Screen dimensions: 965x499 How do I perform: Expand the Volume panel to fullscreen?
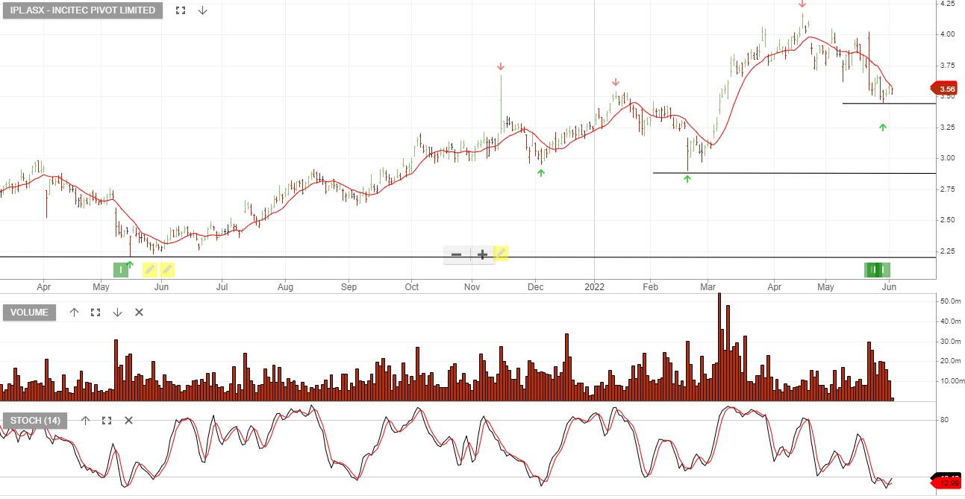point(96,313)
